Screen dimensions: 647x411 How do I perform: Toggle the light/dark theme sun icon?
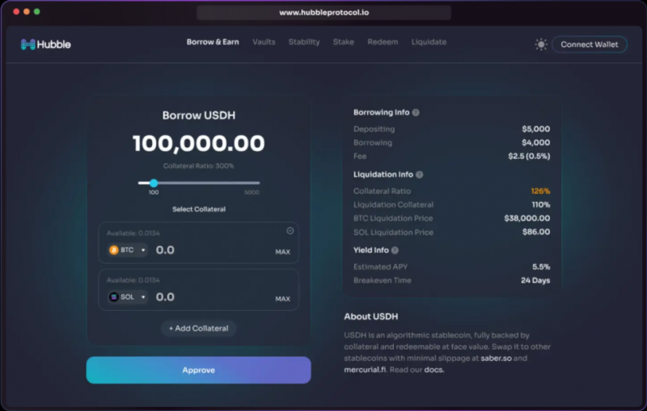pyautogui.click(x=541, y=44)
